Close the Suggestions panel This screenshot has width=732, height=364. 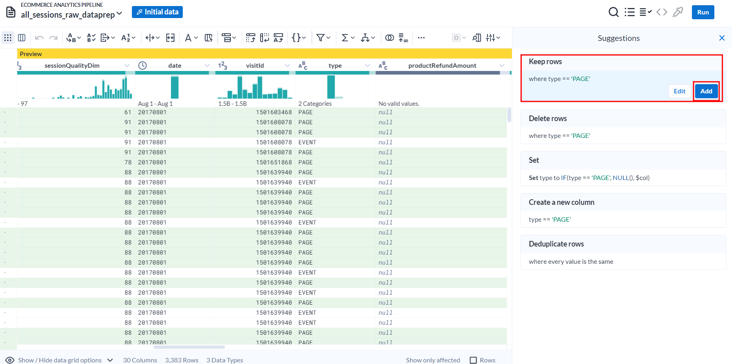click(722, 38)
